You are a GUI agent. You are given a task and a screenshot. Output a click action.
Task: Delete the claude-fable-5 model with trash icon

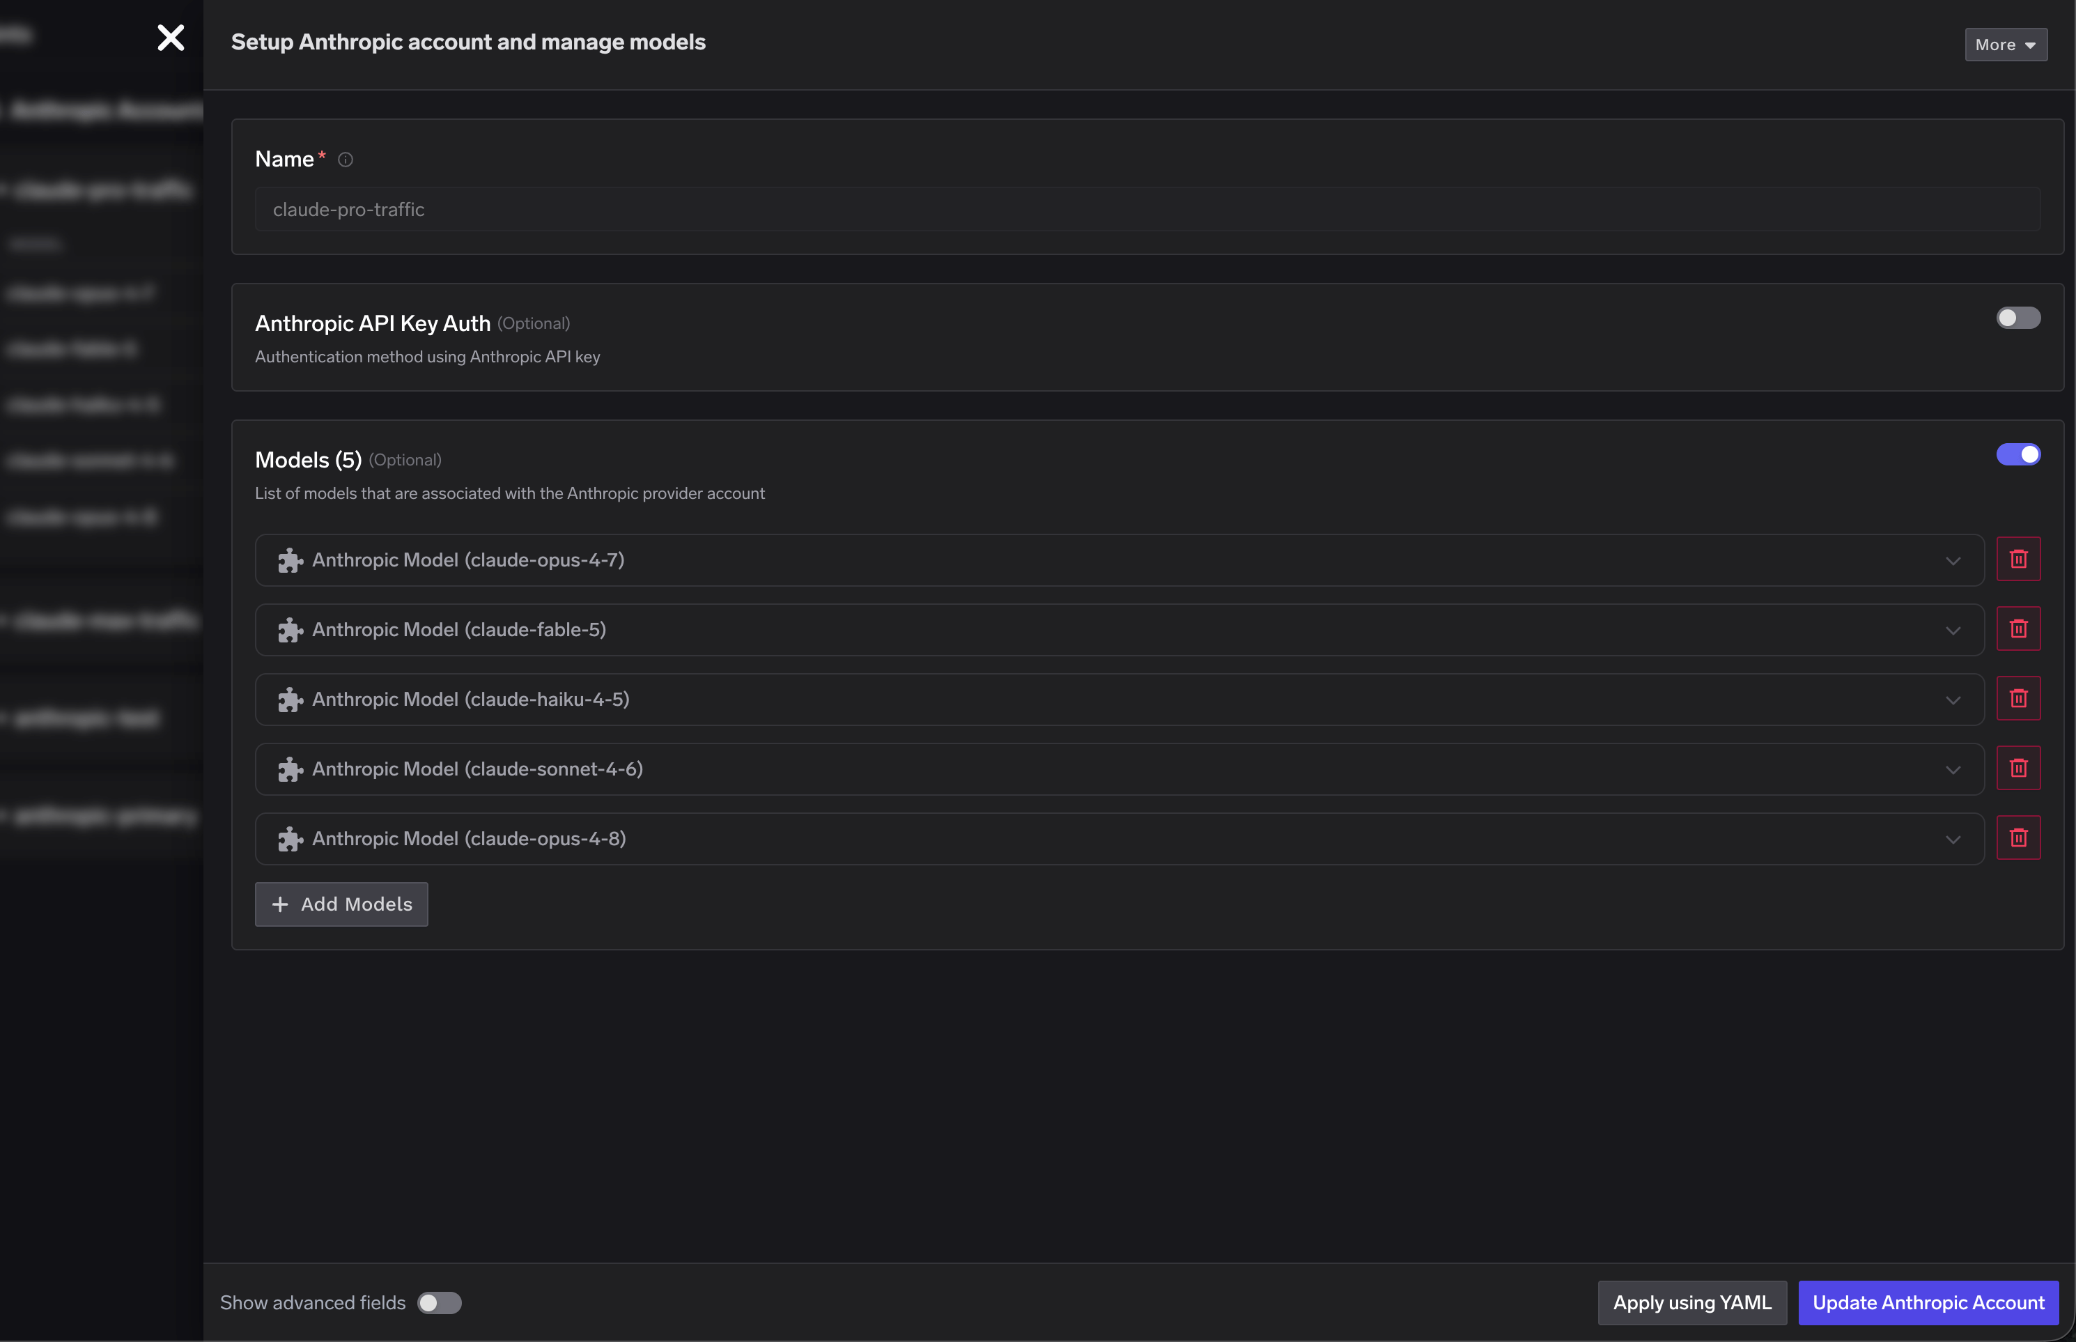pyautogui.click(x=2017, y=628)
